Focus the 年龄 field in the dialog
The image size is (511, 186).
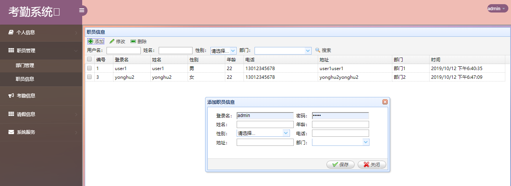coord(341,124)
